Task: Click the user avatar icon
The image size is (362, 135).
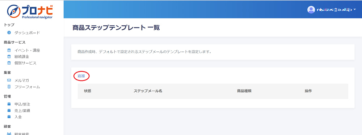Action: (311, 10)
